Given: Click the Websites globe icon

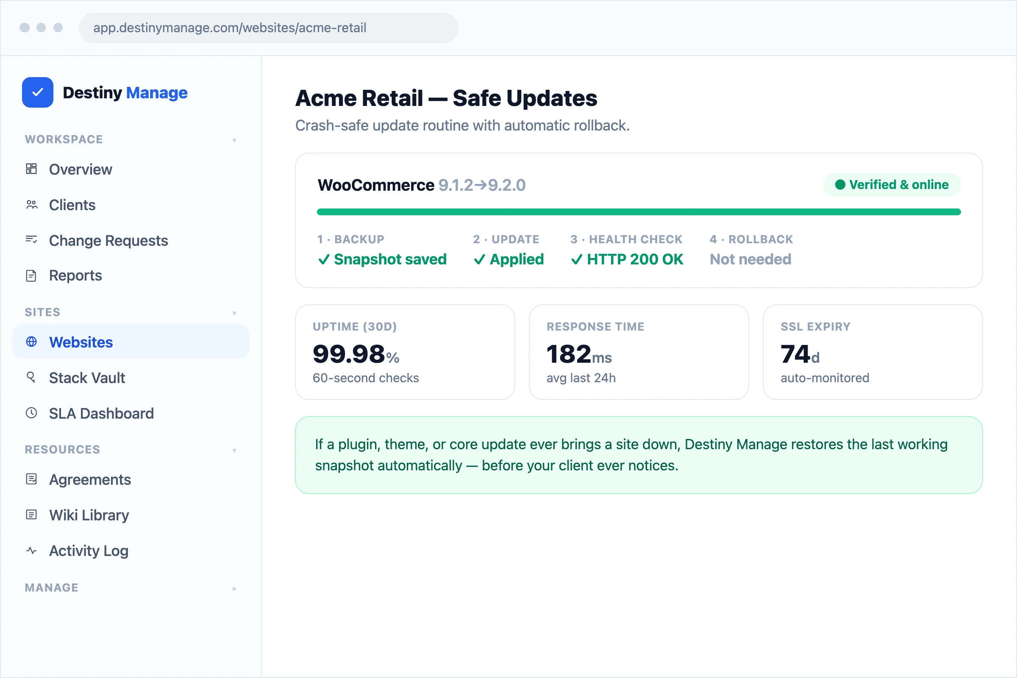Looking at the screenshot, I should pyautogui.click(x=31, y=342).
